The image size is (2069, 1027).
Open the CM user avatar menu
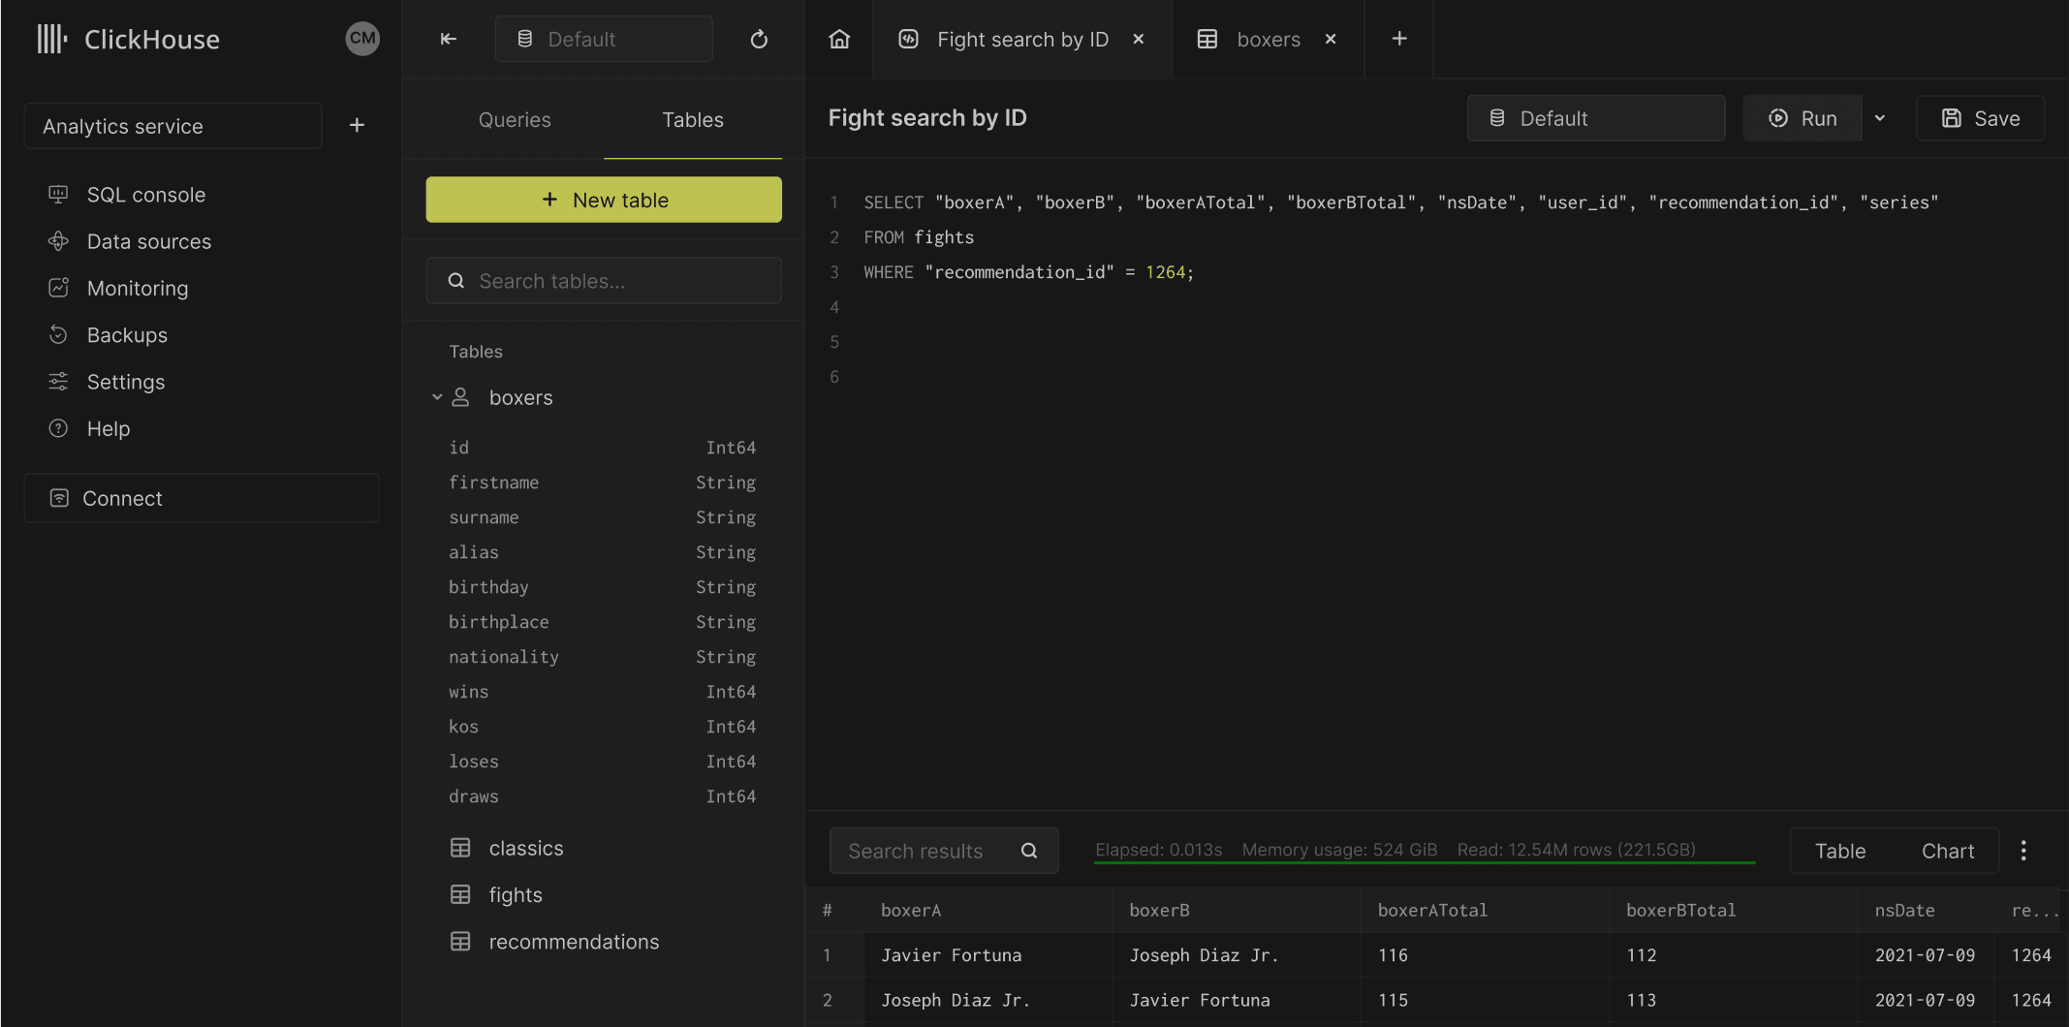click(362, 39)
